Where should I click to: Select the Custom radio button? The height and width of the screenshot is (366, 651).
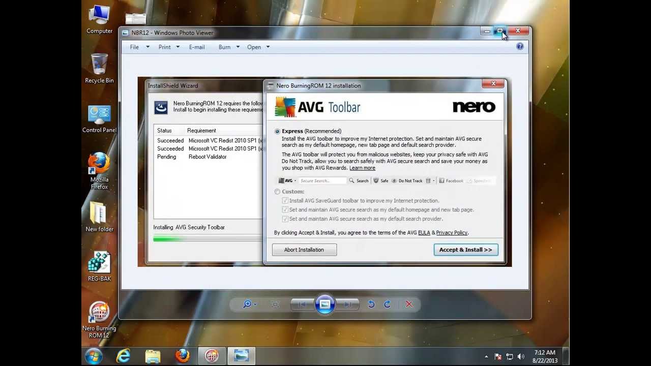click(x=277, y=192)
